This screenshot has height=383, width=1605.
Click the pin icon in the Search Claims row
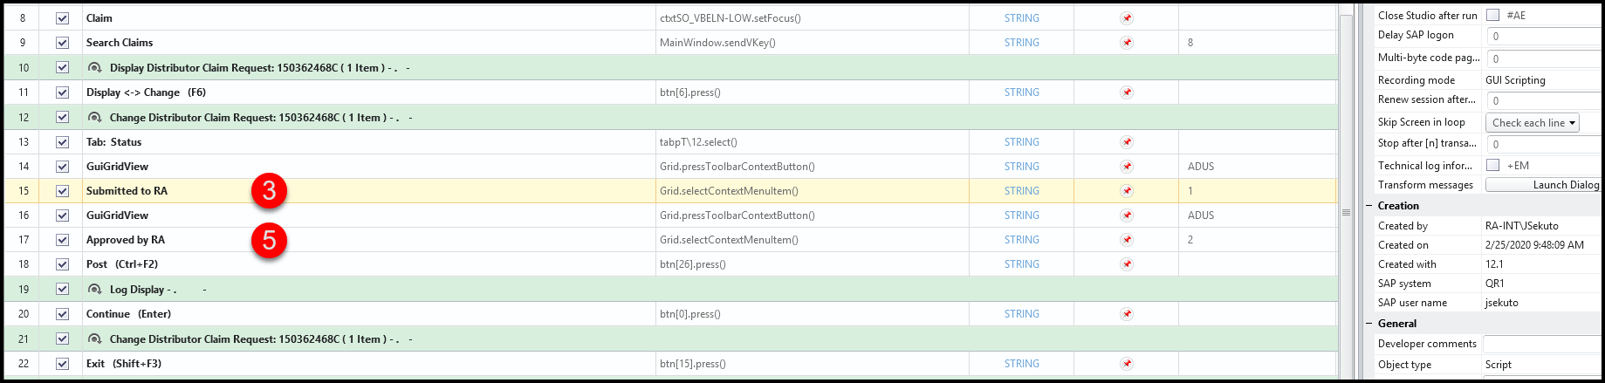[x=1127, y=43]
